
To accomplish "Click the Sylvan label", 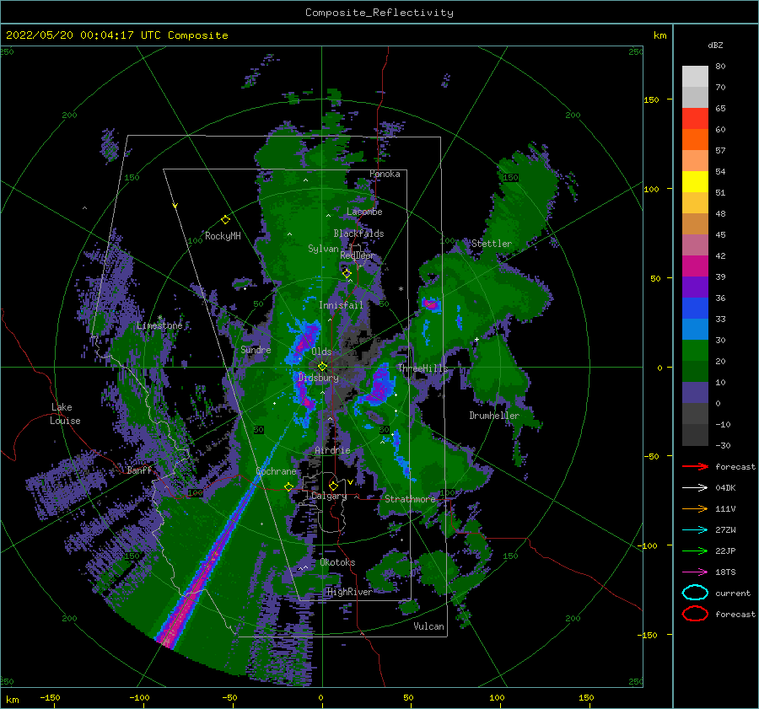I will point(323,249).
